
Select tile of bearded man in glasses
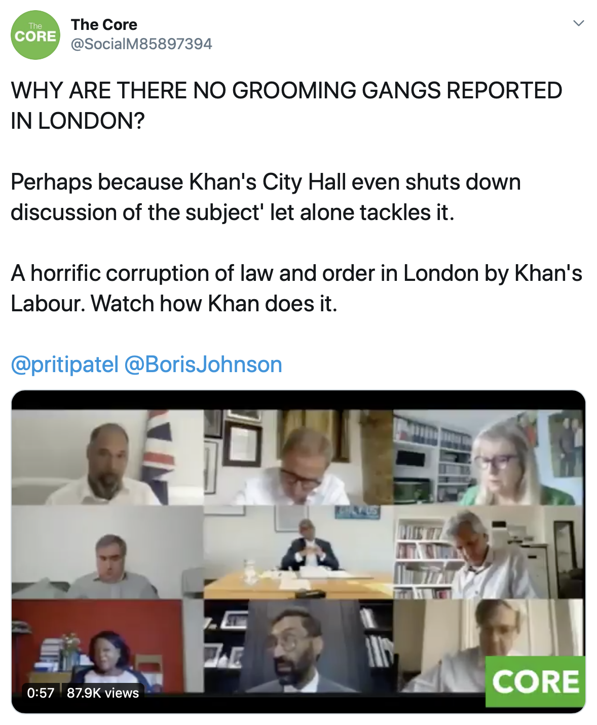click(298, 646)
